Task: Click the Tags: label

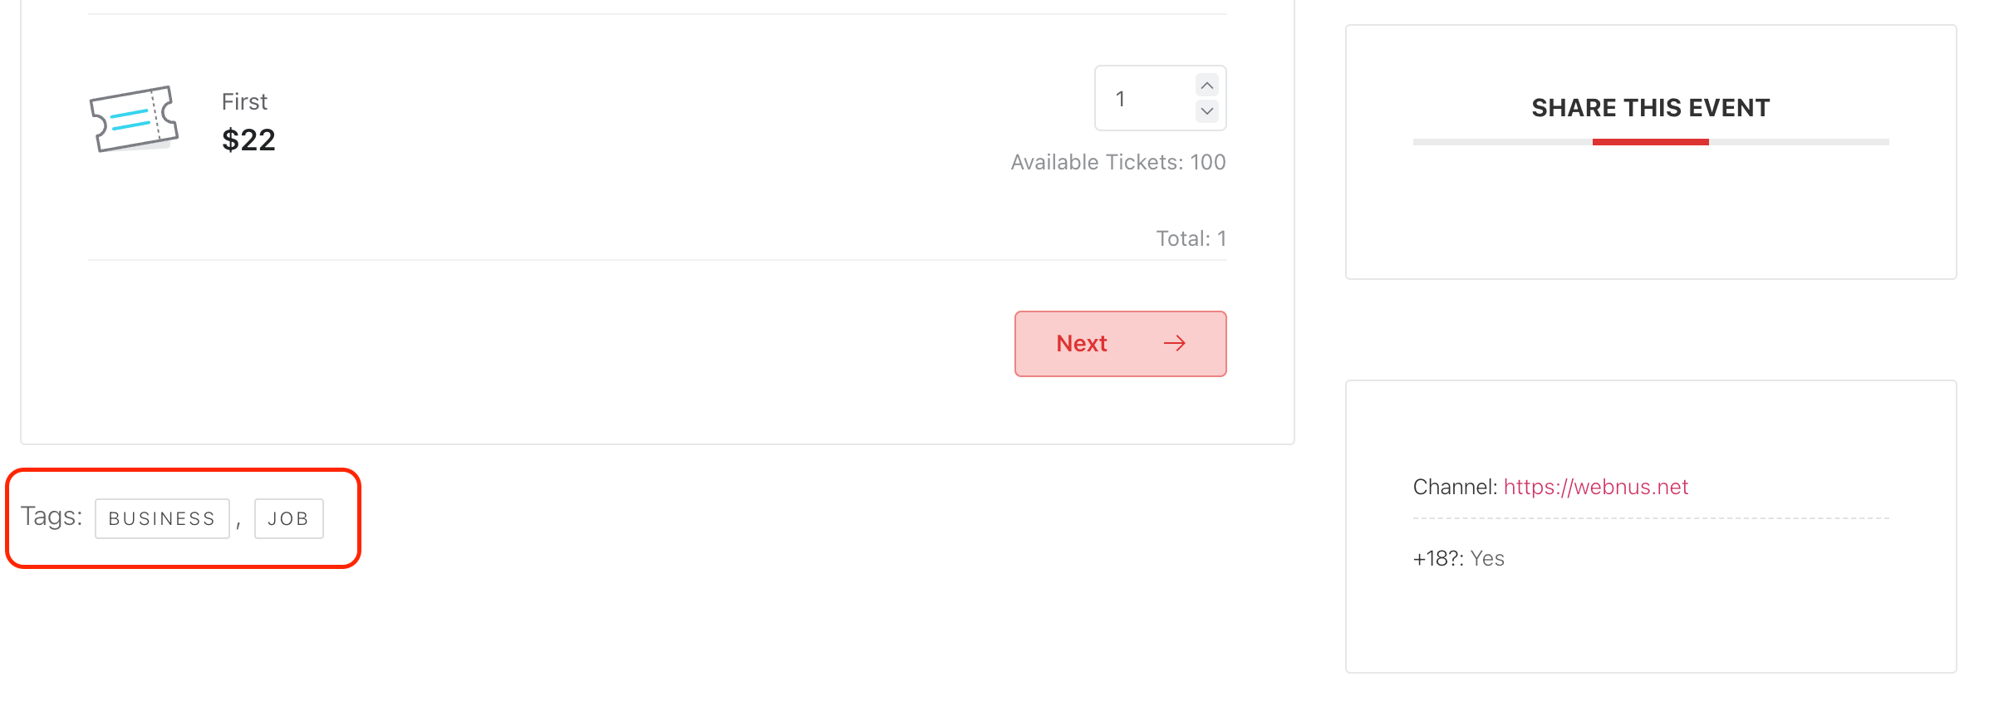Action: [52, 517]
